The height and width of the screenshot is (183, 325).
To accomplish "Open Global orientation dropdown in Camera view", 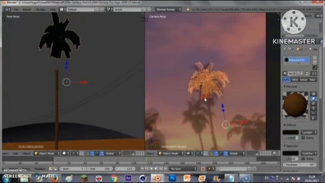I will 237,154.
